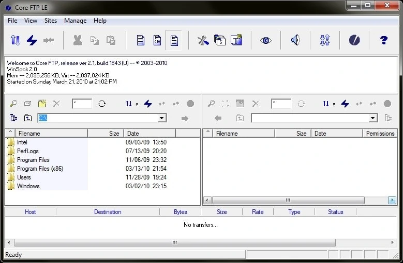
Task: Click the Paste icon in main toolbar
Action: [111, 40]
